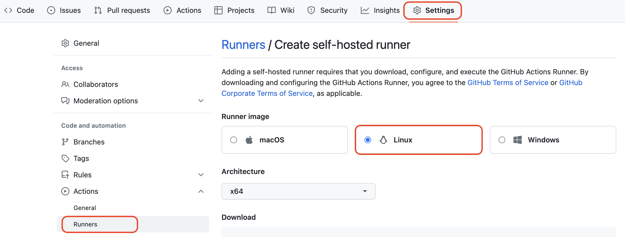Image resolution: width=625 pixels, height=237 pixels.
Task: Expand the Moderation options chevron
Action: (201, 101)
